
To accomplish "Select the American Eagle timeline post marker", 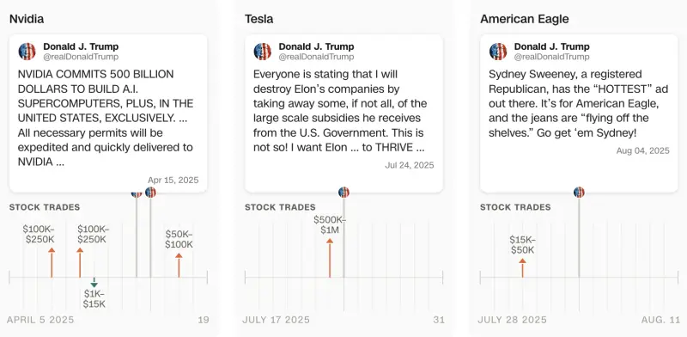I will click(x=579, y=193).
